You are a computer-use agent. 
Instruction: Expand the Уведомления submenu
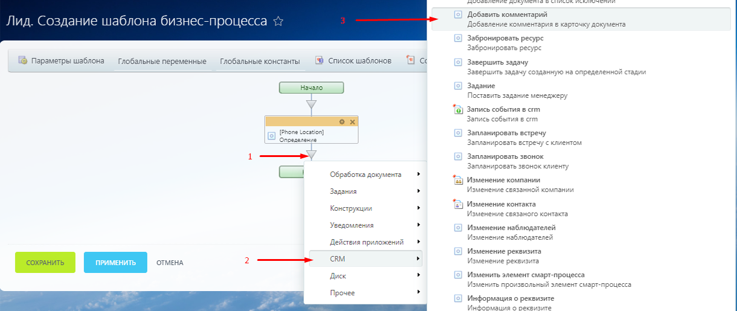[x=365, y=225]
